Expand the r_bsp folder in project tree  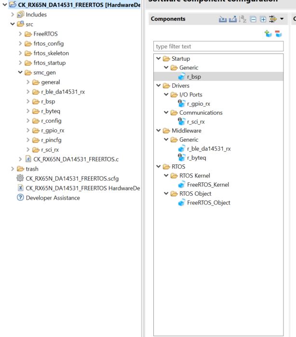coord(28,101)
